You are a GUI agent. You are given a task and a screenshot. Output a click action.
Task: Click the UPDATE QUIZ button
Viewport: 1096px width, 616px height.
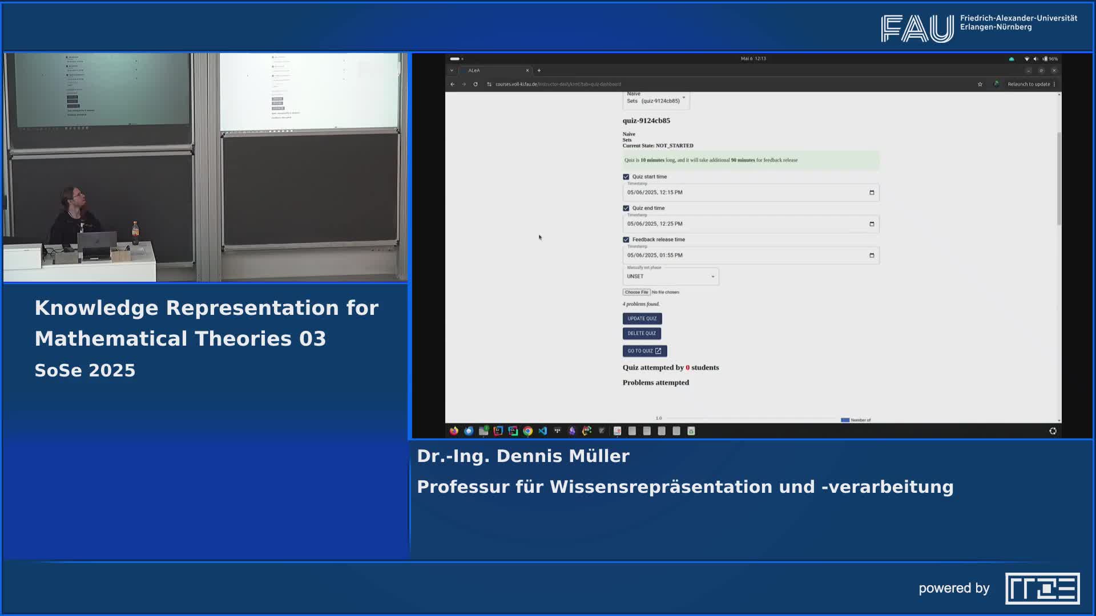pos(642,318)
